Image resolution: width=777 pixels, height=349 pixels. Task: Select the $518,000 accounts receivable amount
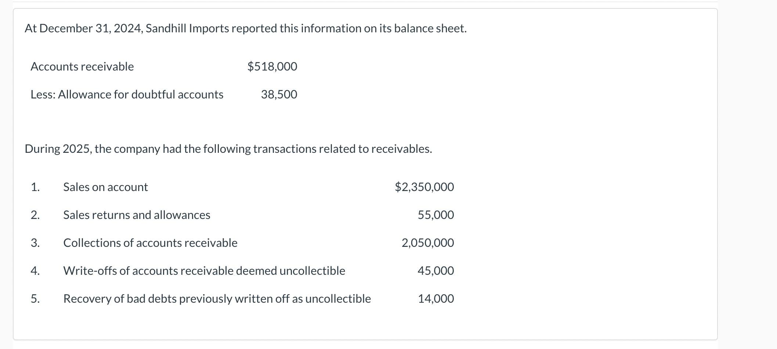pyautogui.click(x=272, y=66)
